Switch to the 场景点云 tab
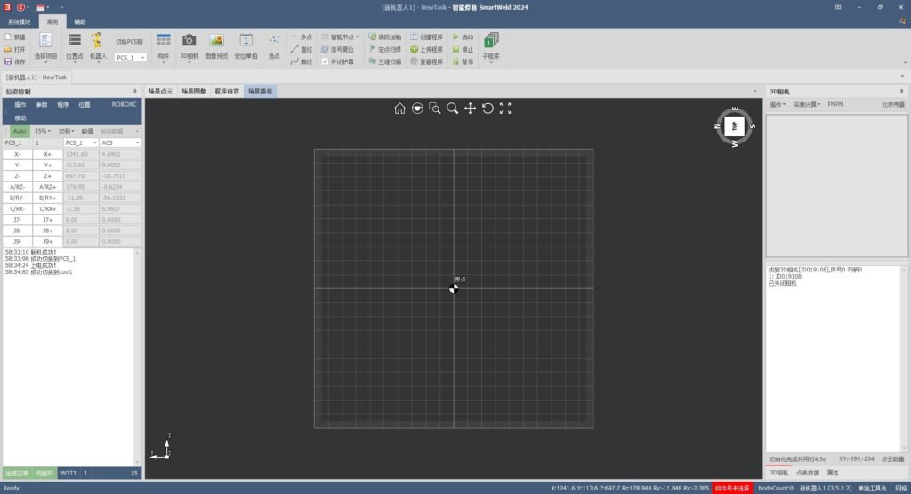Screen dimensions: 911x494 [x=160, y=92]
